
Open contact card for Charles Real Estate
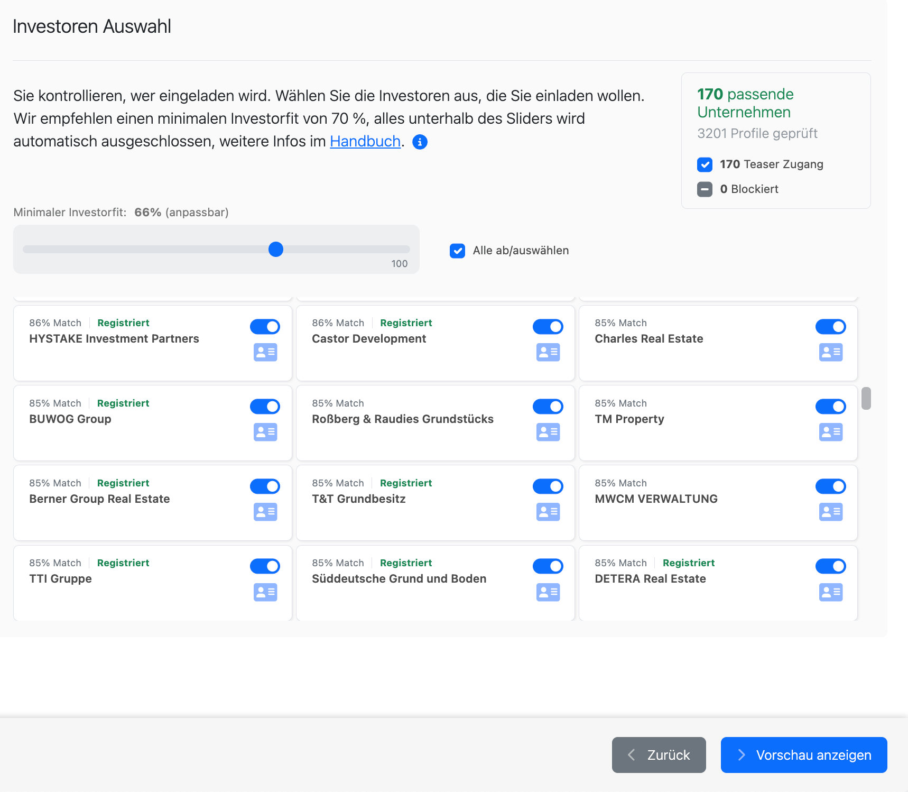[x=831, y=352]
